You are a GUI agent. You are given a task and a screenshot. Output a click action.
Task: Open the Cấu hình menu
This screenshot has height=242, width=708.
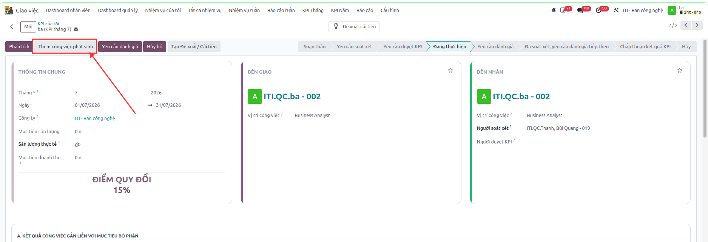[x=390, y=11]
